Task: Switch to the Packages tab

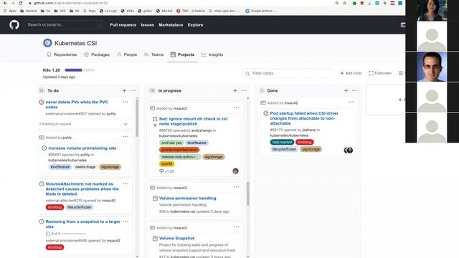Action: (97, 54)
